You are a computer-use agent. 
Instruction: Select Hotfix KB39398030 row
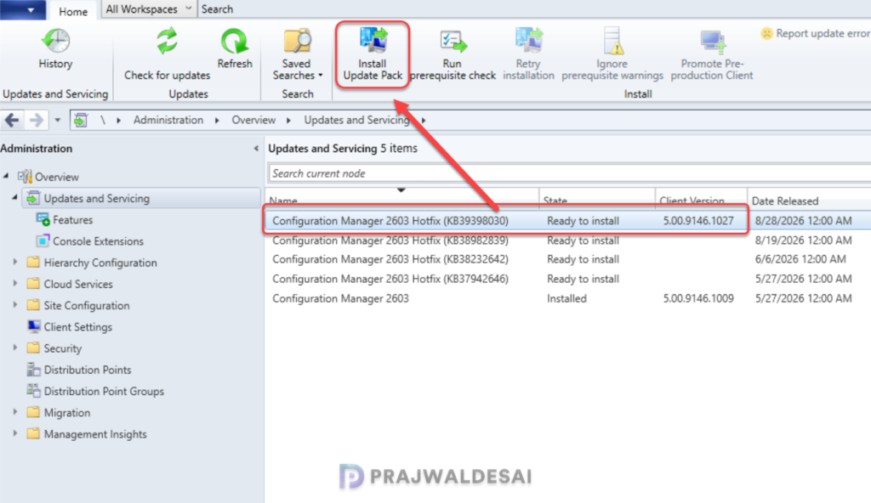(567, 221)
